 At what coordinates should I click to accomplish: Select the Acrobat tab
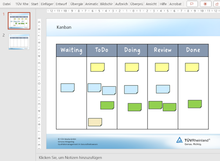[175, 4]
